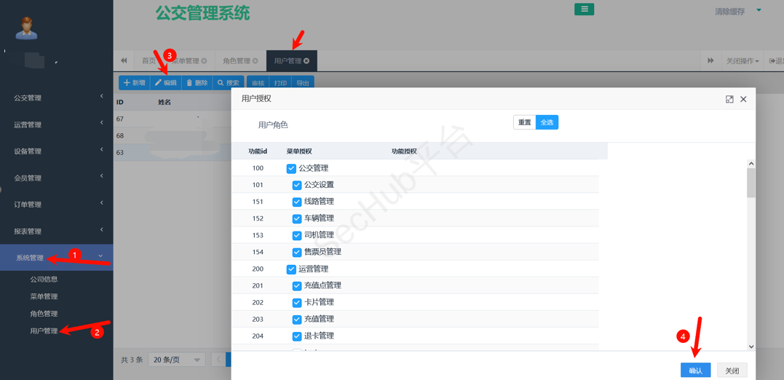Click the 删除 trash toolbar button
The height and width of the screenshot is (380, 784).
click(x=197, y=83)
